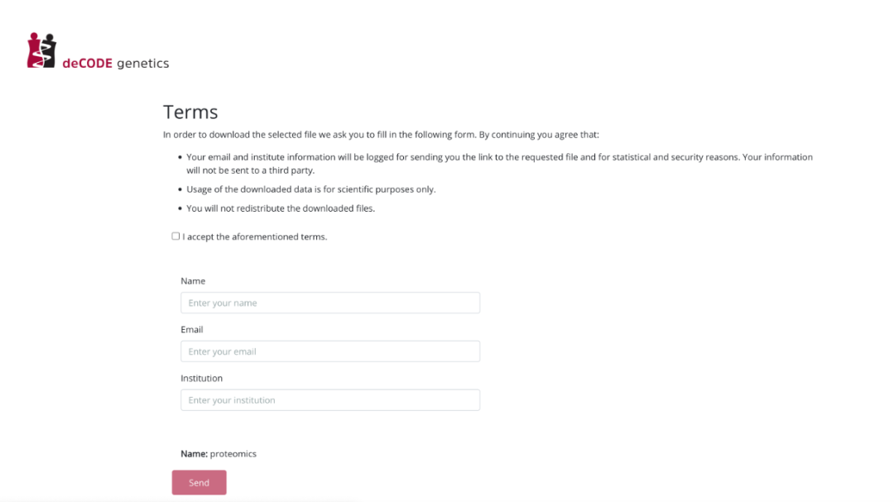Click the Terms page heading
This screenshot has width=894, height=502.
pyautogui.click(x=190, y=112)
